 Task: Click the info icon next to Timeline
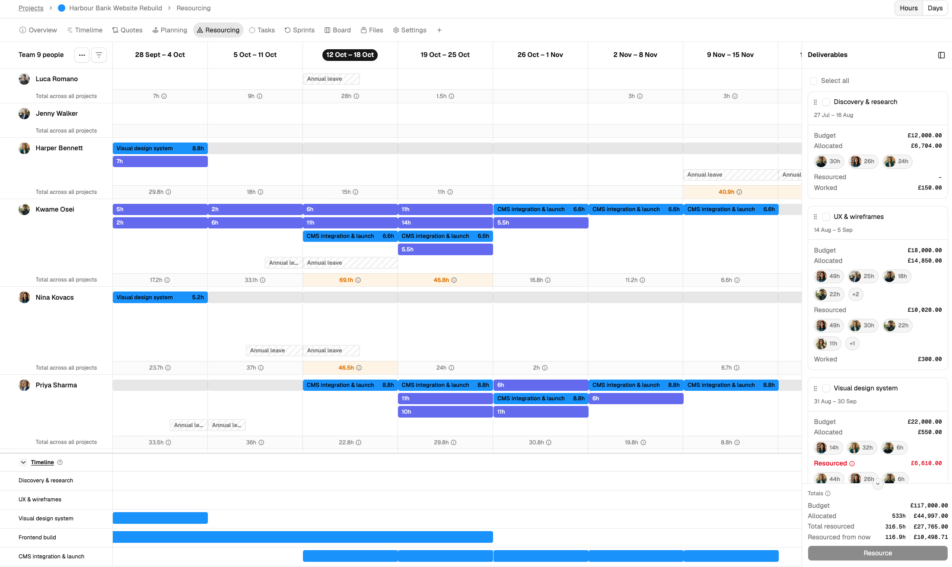tap(60, 462)
